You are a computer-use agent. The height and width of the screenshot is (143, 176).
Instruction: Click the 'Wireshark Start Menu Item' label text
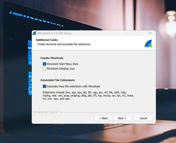62,64
